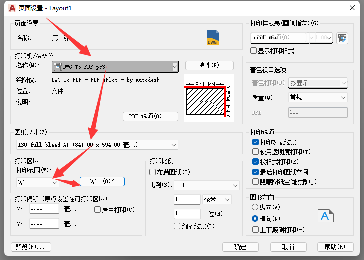Click the scale value field next to 毫米

pos(187,199)
